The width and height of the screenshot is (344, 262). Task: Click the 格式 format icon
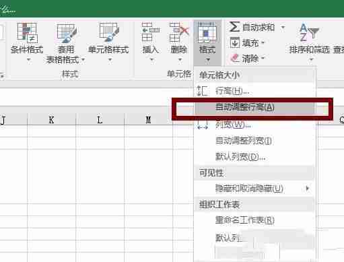pyautogui.click(x=207, y=33)
